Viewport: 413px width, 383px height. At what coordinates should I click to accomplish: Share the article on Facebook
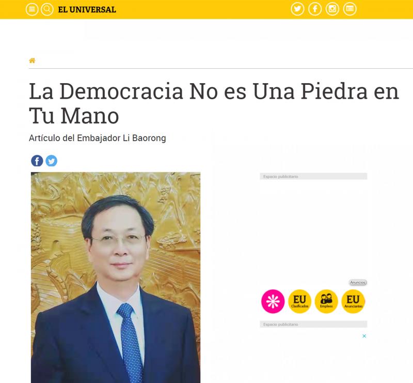point(37,161)
